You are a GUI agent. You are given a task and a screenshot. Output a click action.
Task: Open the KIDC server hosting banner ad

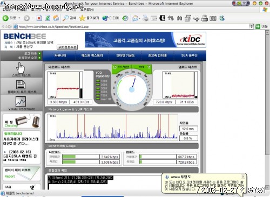click(145, 40)
